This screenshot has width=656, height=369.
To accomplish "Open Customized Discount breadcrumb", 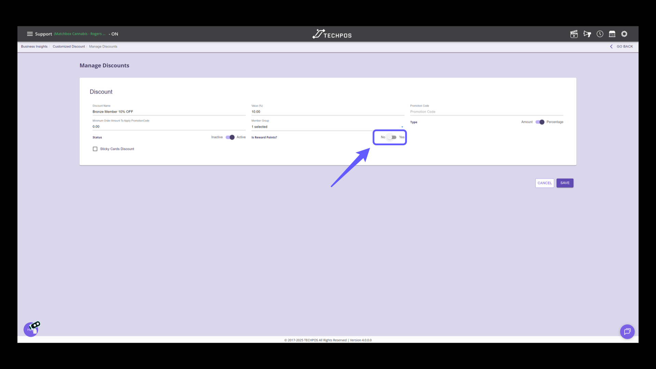I will click(69, 46).
